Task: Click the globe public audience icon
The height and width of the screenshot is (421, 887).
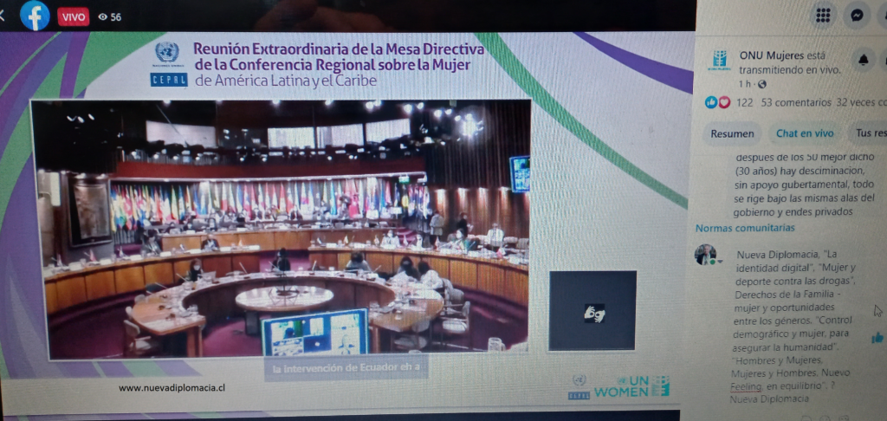Action: tap(762, 84)
